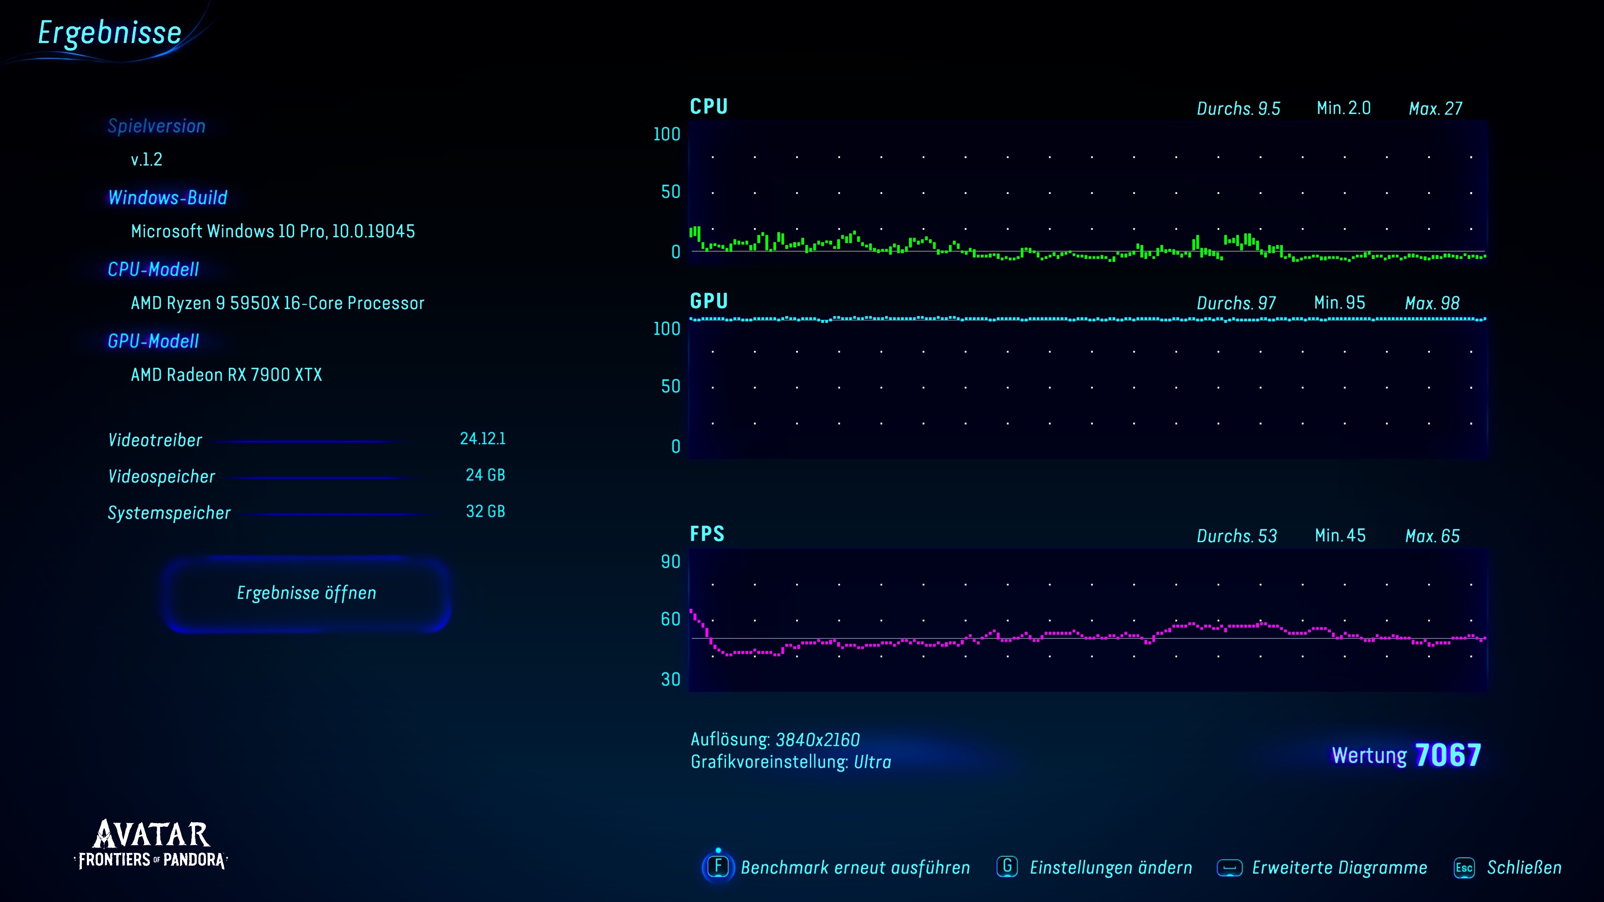Image resolution: width=1604 pixels, height=902 pixels.
Task: Click game version value v.1.2
Action: [x=146, y=160]
